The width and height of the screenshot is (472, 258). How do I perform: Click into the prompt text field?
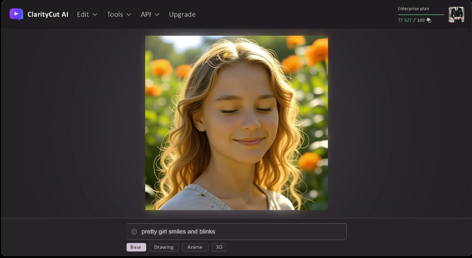[241, 232]
